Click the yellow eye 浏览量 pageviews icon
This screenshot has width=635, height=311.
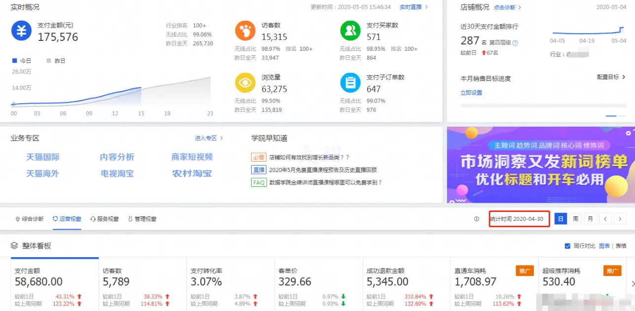coord(245,82)
